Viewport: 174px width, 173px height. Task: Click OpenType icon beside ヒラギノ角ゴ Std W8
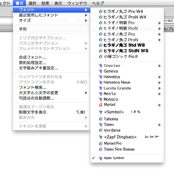(101, 45)
